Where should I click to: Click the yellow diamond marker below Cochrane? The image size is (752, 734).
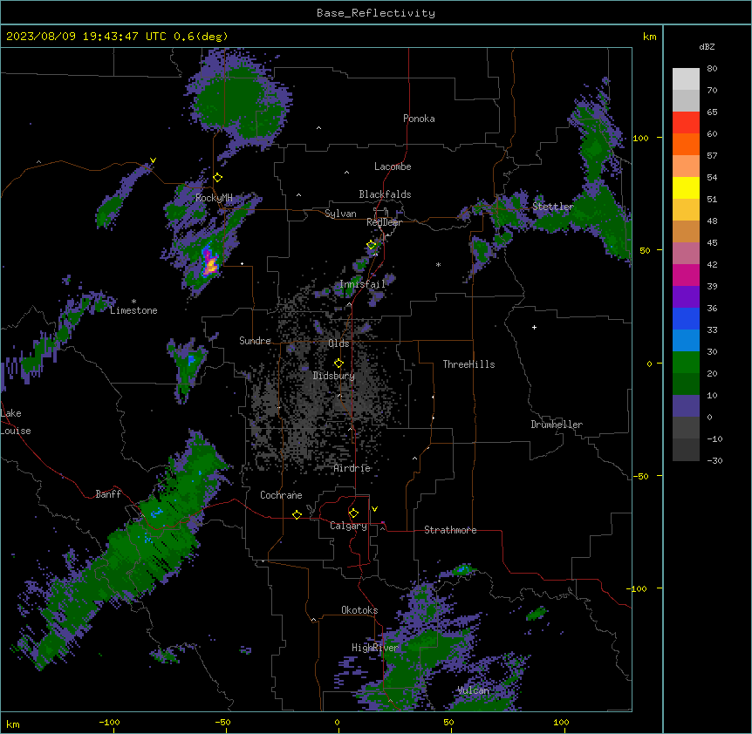[x=297, y=514]
